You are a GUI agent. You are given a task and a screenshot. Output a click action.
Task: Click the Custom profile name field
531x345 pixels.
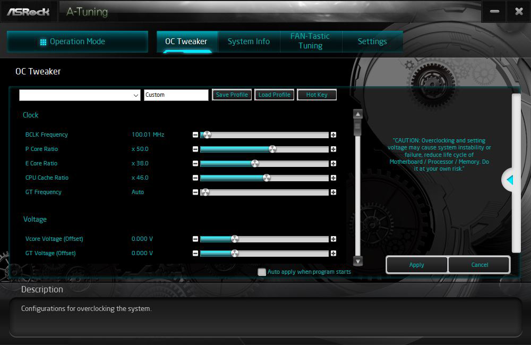[x=176, y=95]
